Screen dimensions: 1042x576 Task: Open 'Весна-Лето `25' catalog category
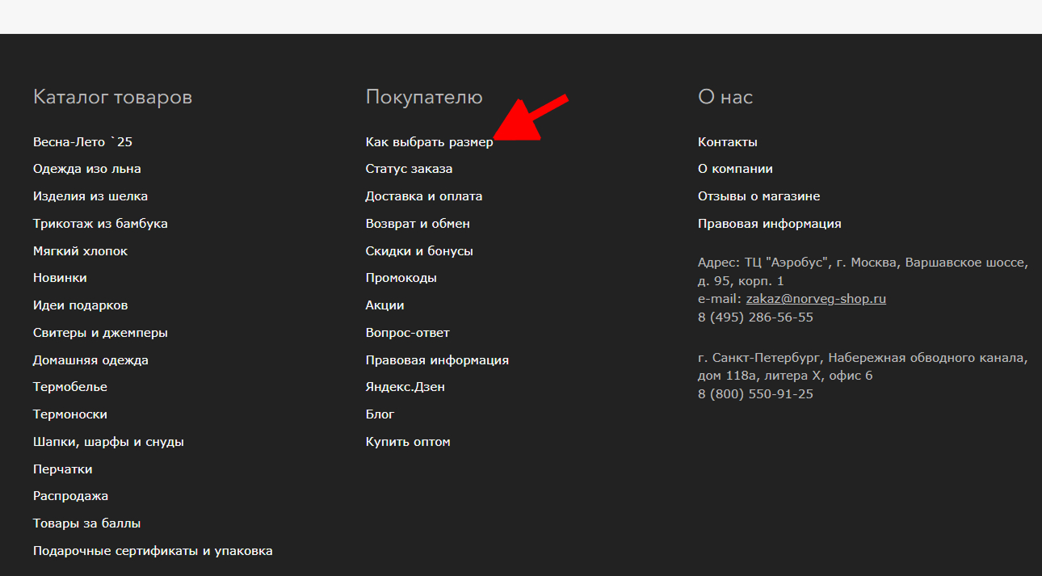pyautogui.click(x=82, y=142)
